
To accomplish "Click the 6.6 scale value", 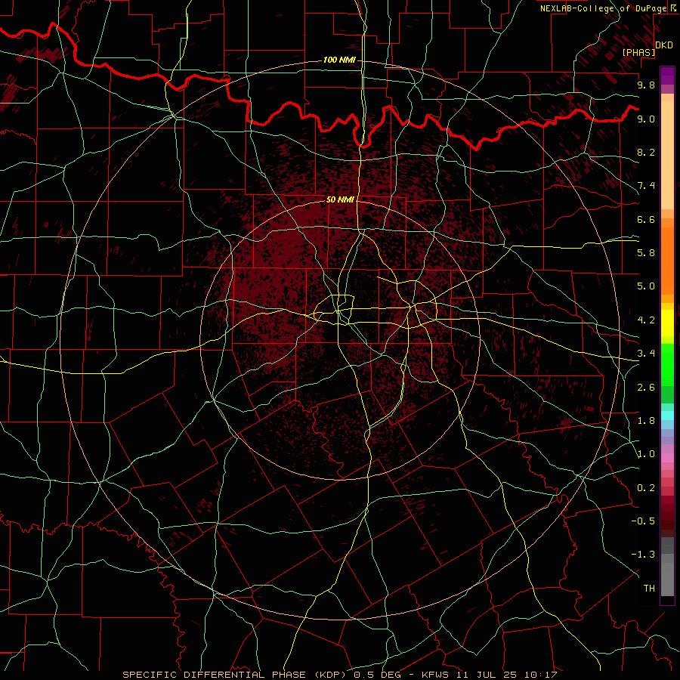I will 646,219.
